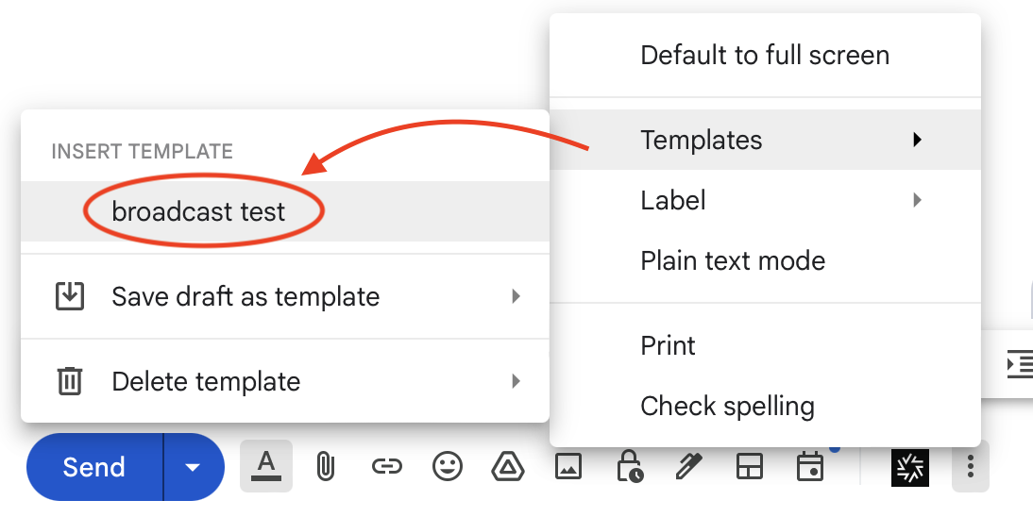Toggle confidential mode lock-clock icon
This screenshot has width=1033, height=517.
click(x=629, y=466)
